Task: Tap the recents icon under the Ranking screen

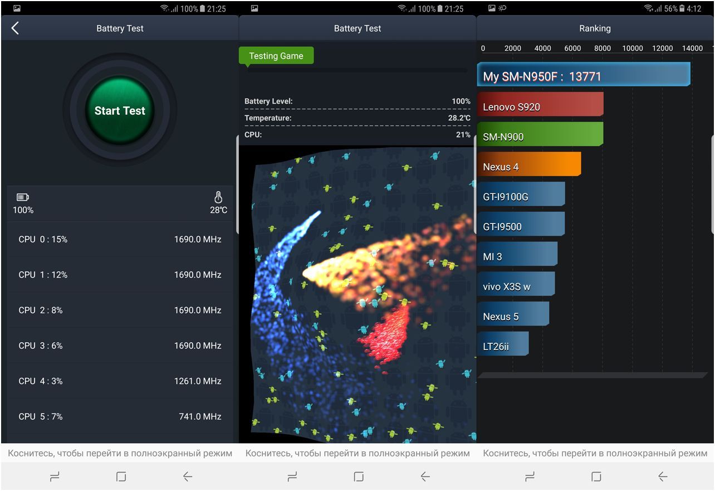Action: pyautogui.click(x=530, y=477)
